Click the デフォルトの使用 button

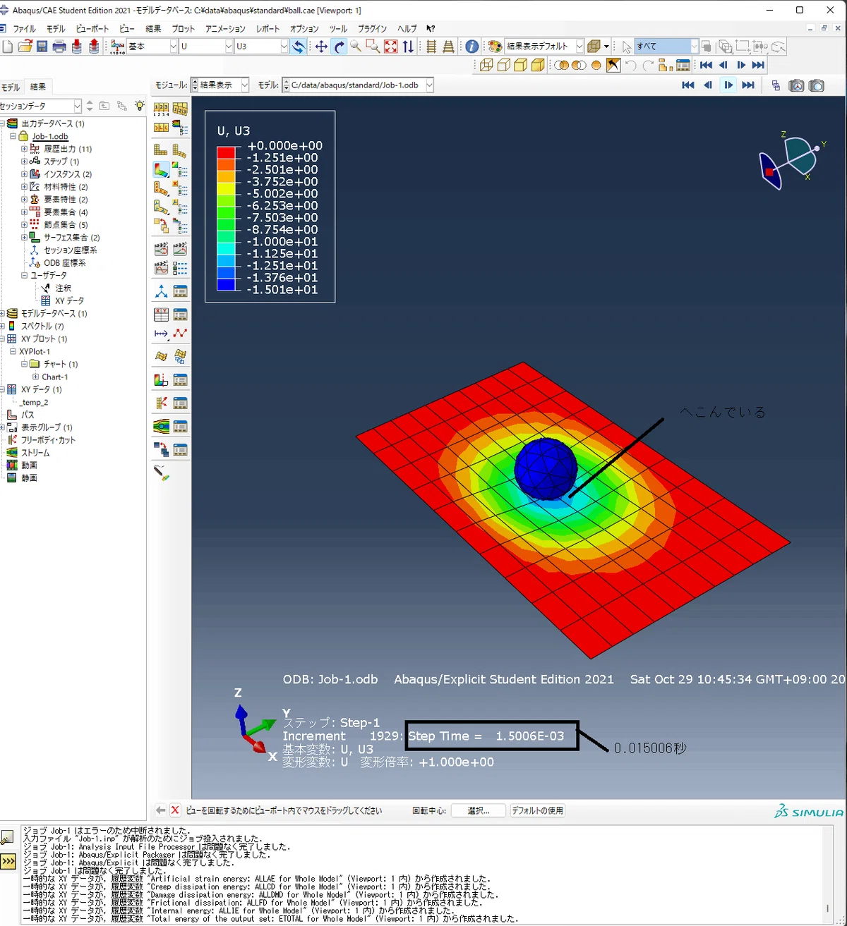(x=538, y=811)
